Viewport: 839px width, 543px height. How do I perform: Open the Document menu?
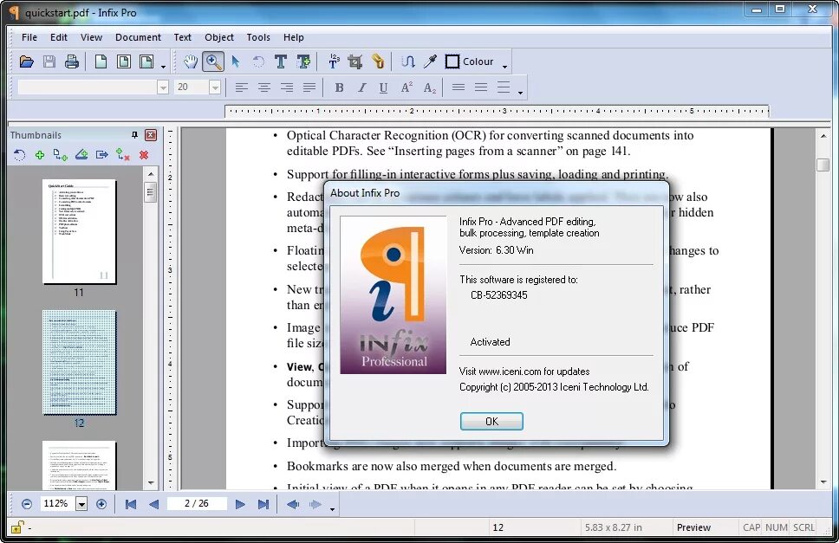(138, 37)
